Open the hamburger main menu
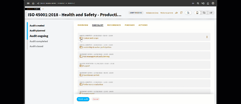Screen dimensions: 241x104 click(x=28, y=3)
